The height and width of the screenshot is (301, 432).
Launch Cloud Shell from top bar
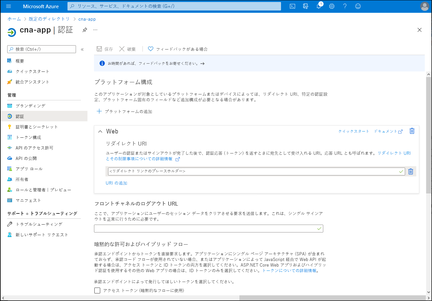tap(292, 6)
